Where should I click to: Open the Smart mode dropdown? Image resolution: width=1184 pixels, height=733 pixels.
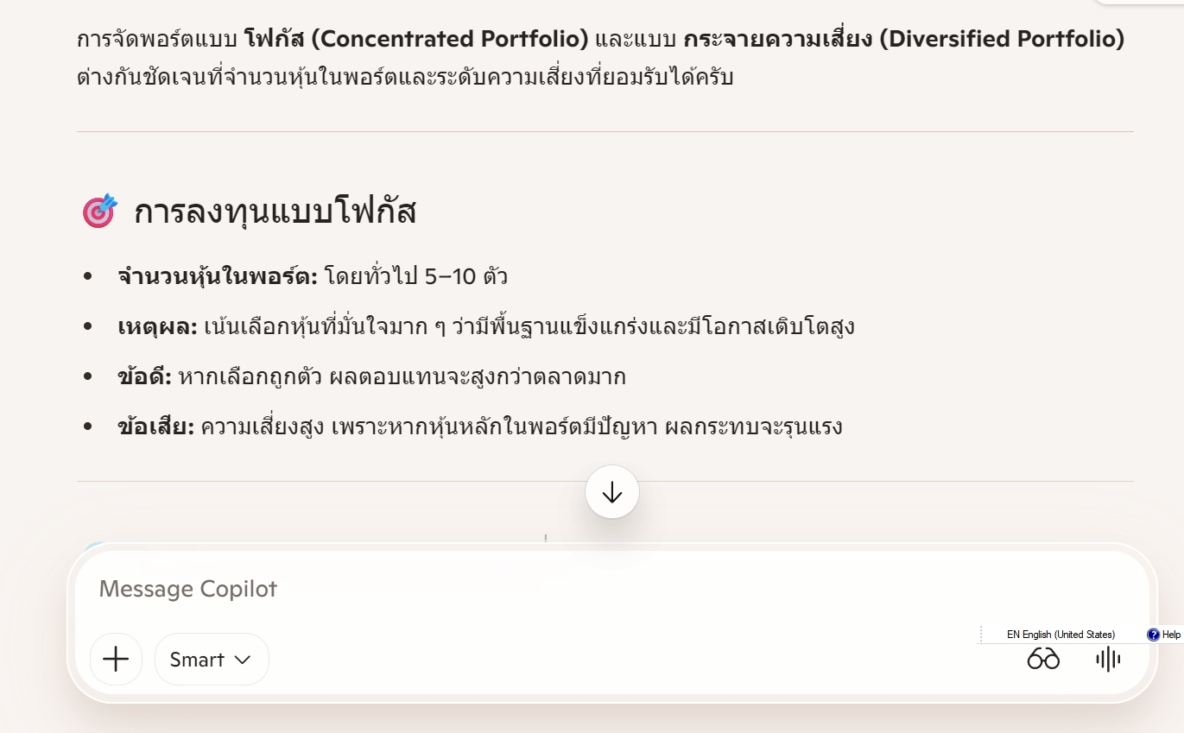212,660
